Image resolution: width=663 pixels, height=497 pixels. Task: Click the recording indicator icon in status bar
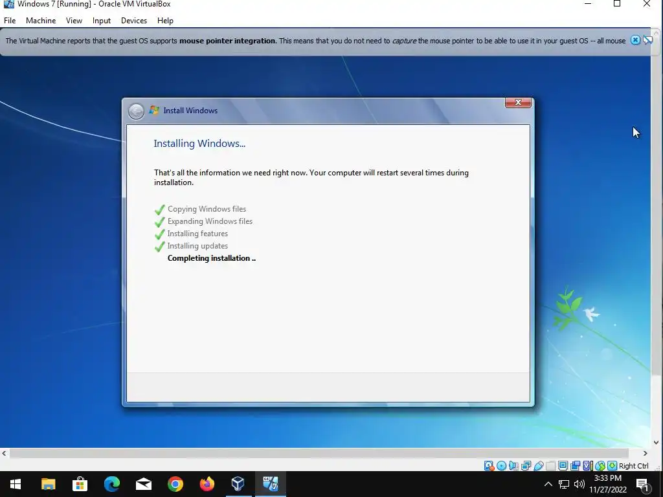point(575,466)
